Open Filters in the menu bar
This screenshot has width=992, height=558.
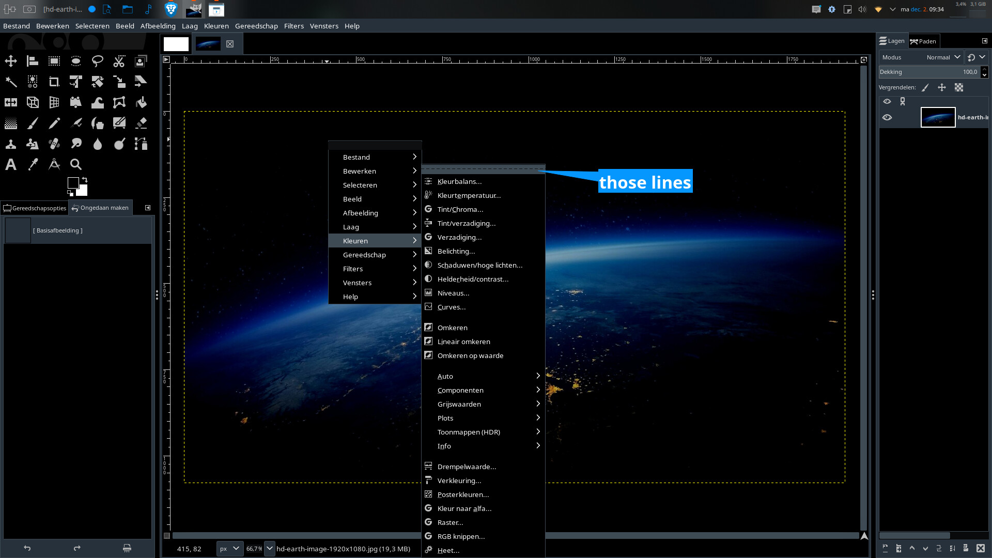click(x=293, y=26)
